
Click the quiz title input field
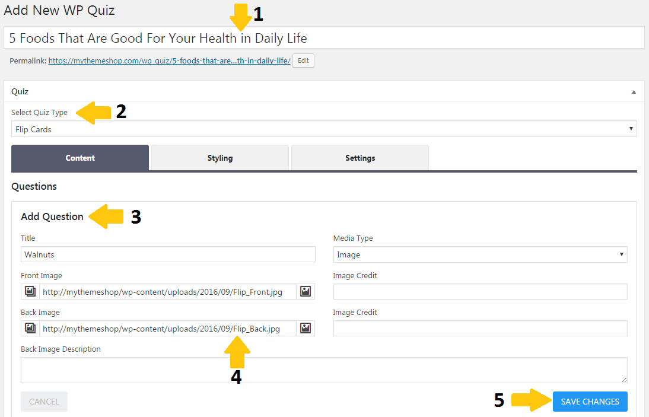coord(324,37)
